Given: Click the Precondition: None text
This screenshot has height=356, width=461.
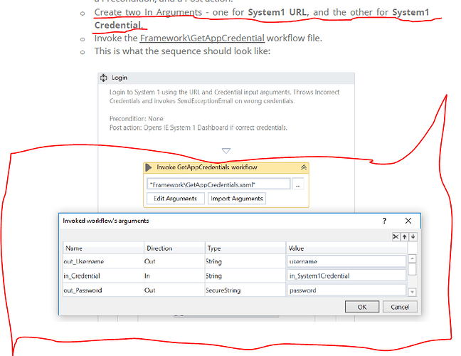Looking at the screenshot, I should click(x=137, y=119).
